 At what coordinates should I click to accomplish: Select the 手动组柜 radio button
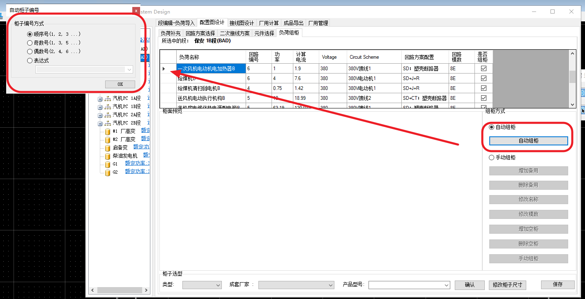tap(492, 158)
